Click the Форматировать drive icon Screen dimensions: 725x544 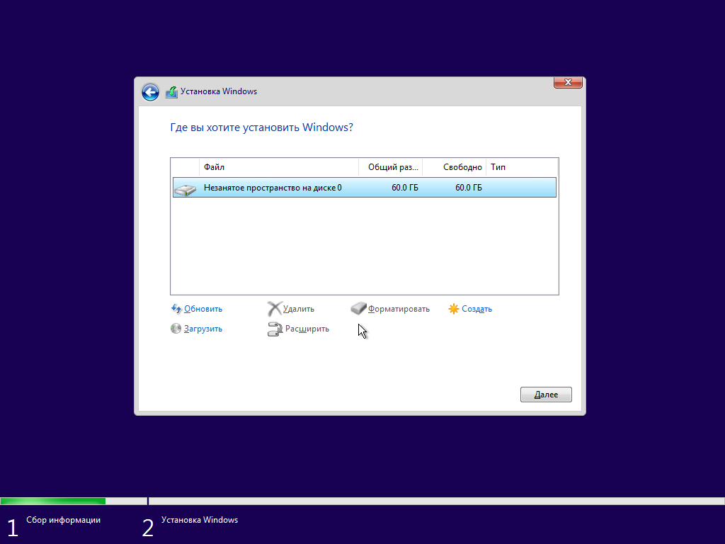(x=358, y=309)
